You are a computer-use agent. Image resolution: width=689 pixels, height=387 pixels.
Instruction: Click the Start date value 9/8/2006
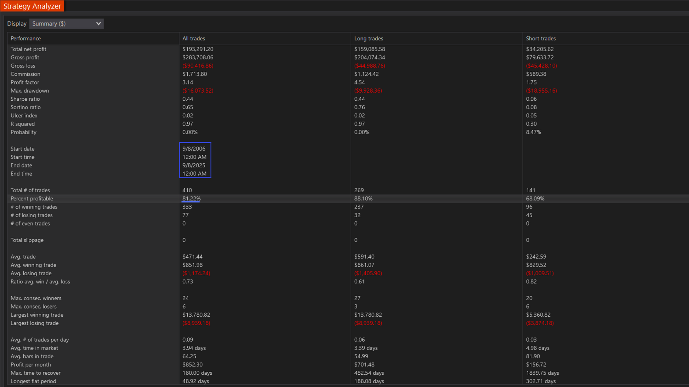click(194, 149)
